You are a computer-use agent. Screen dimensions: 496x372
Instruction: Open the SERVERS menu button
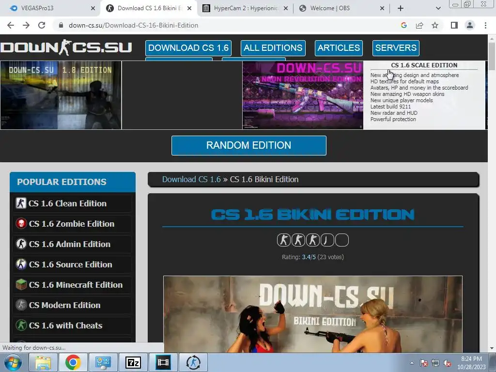[396, 48]
